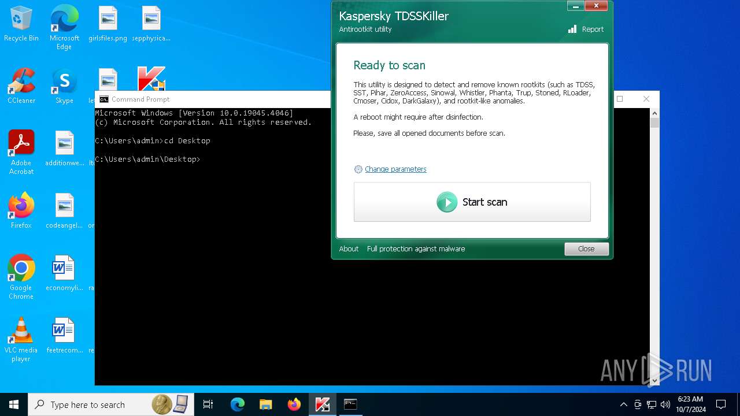Open the network tray icon
Viewport: 740px width, 416px height.
652,404
